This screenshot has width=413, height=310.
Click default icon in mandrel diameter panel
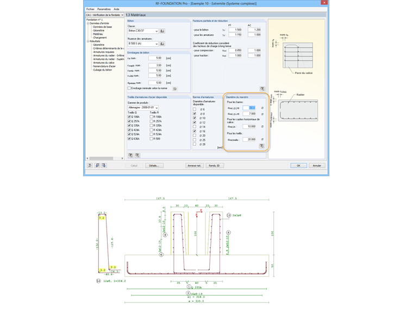(261, 146)
